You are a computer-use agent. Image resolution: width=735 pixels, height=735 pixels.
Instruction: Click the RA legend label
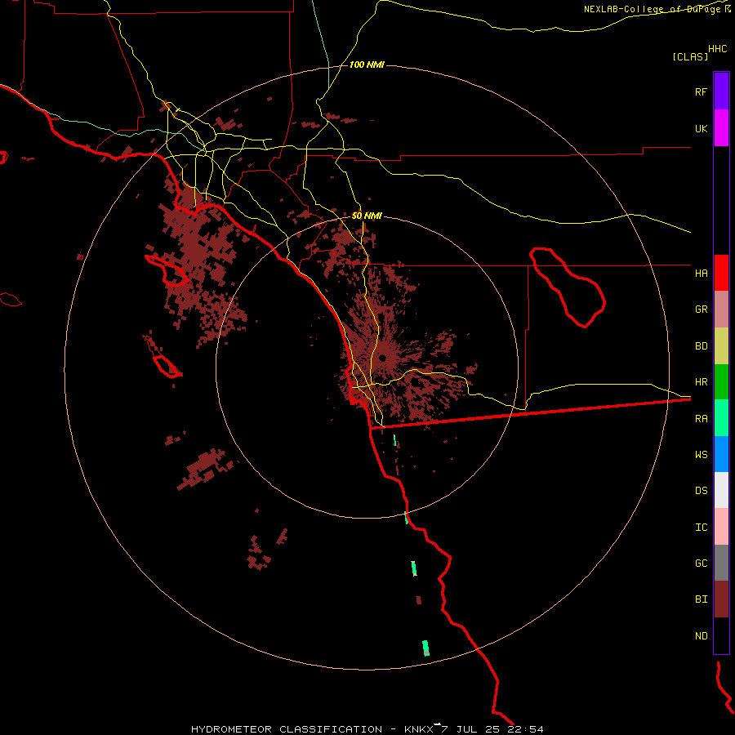click(701, 419)
